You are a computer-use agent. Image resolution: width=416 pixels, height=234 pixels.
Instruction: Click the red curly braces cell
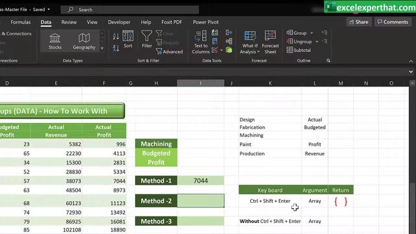point(341,201)
